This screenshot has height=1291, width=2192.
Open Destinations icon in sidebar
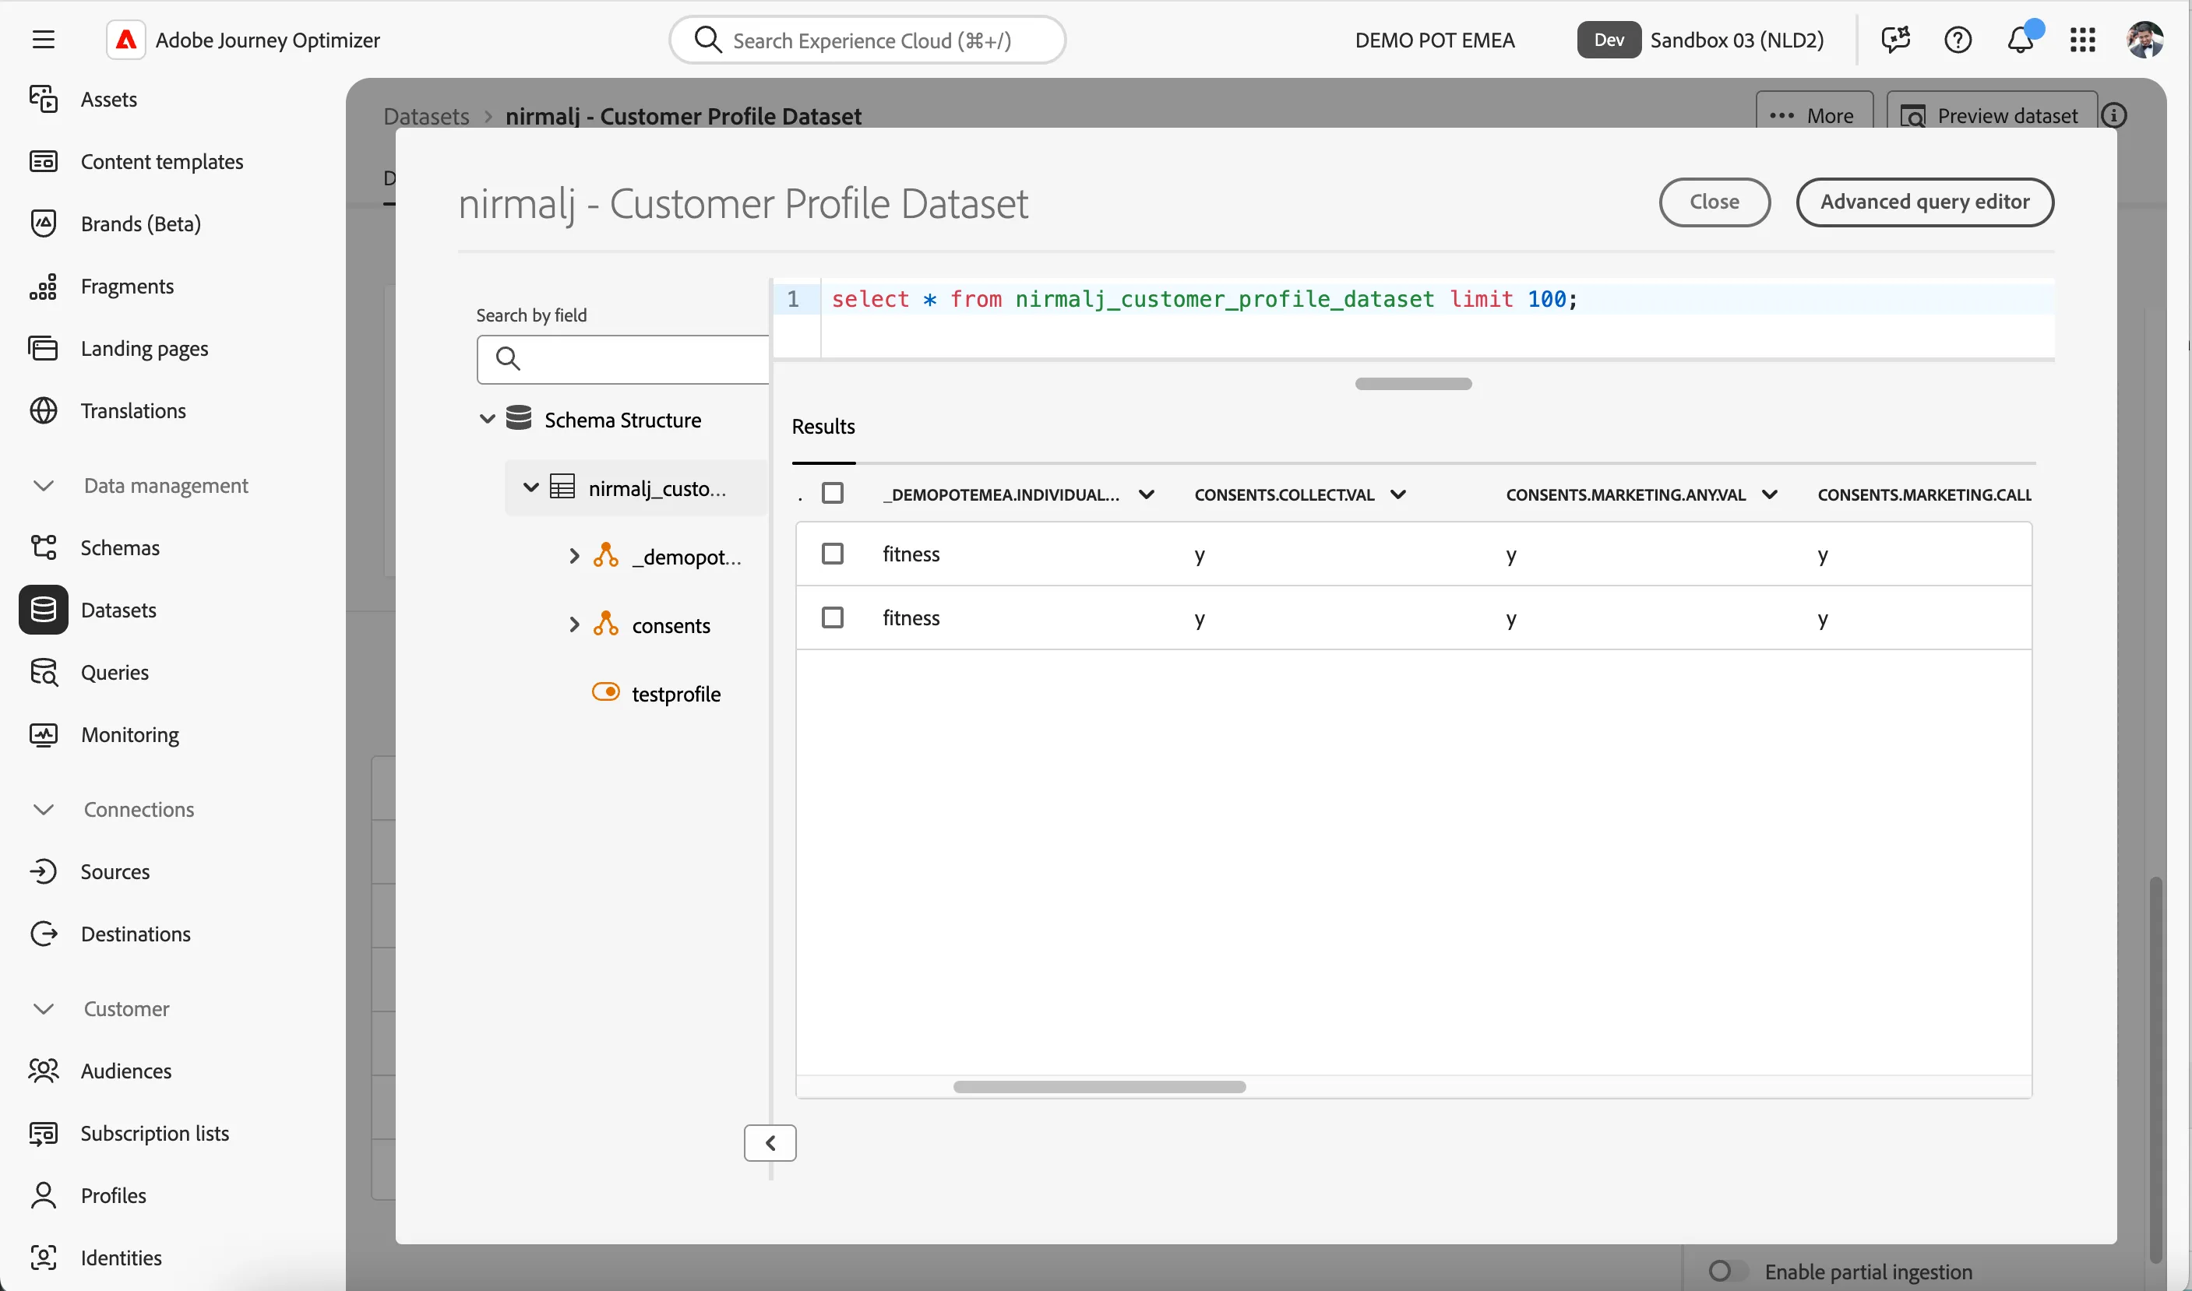44,934
